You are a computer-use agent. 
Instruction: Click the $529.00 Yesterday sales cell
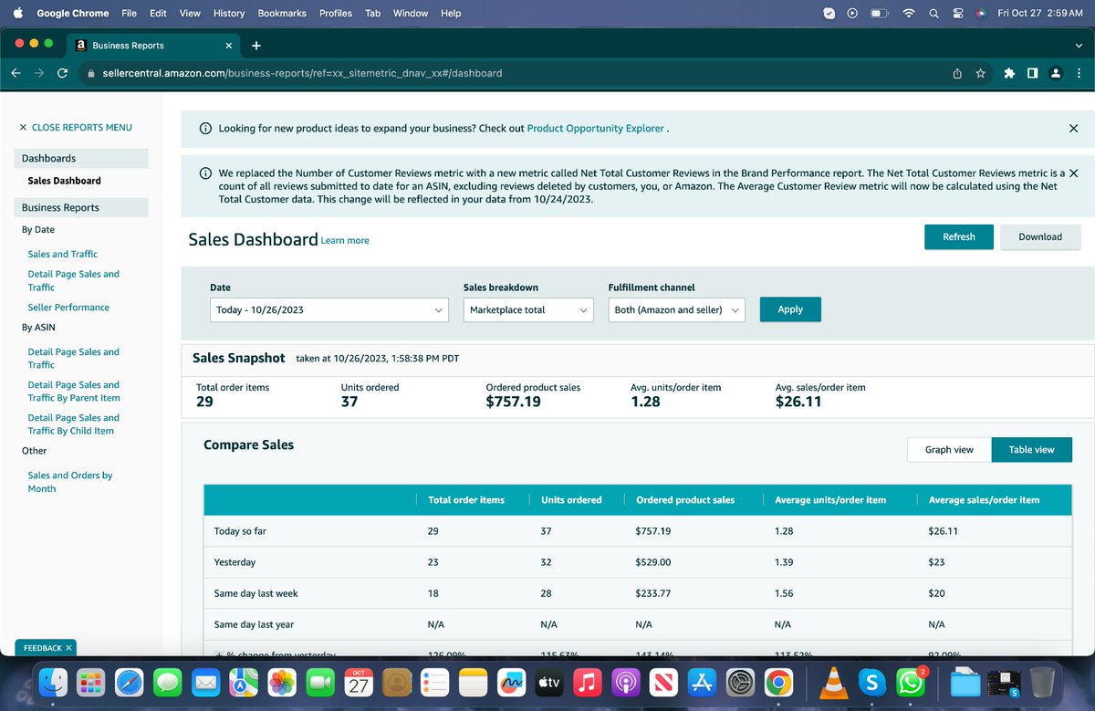coord(652,562)
